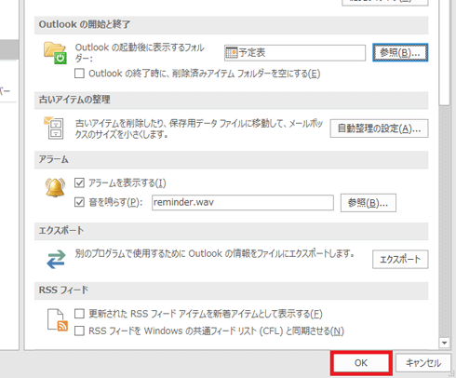Viewport: 456px width, 378px height.
Task: Click the RSS feed document icon
Action: tap(58, 319)
